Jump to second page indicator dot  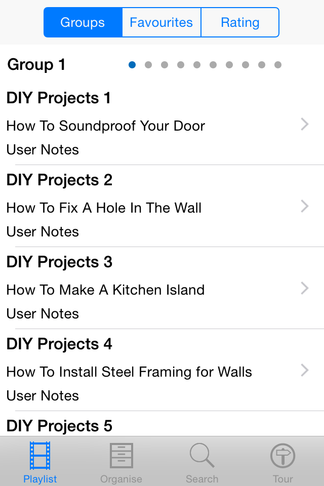coord(148,65)
